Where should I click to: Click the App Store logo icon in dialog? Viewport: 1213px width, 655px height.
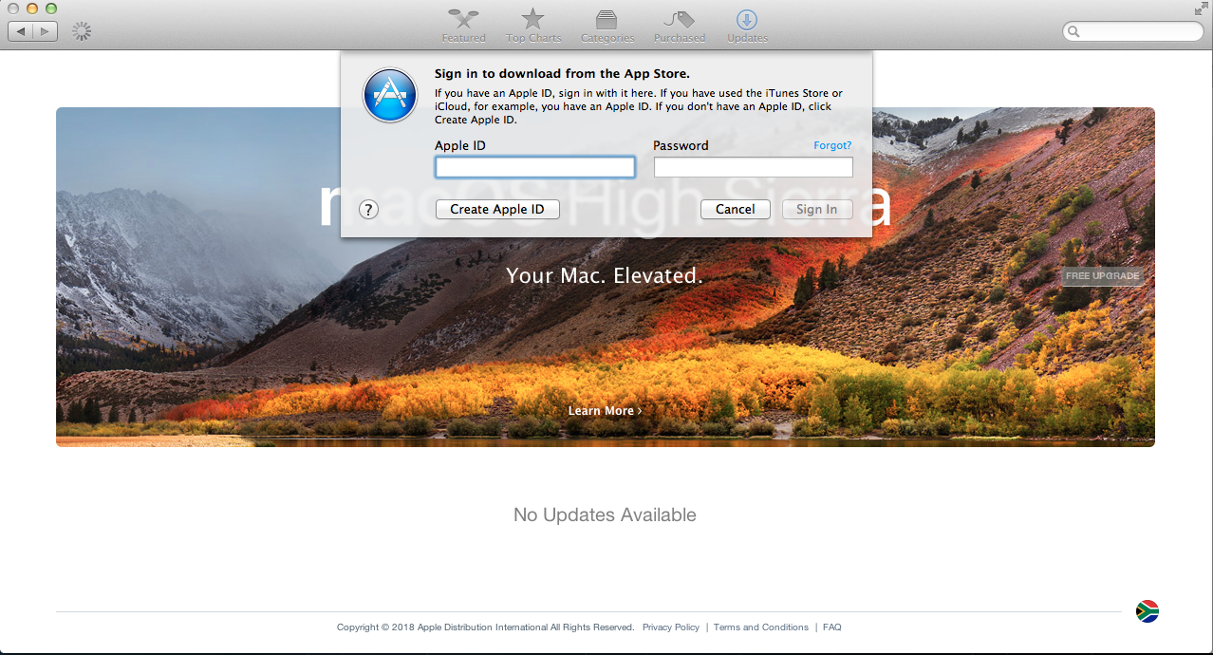390,95
